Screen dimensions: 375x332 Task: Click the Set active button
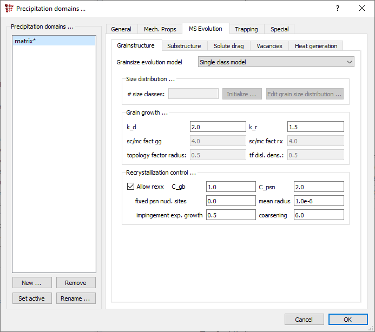click(31, 298)
